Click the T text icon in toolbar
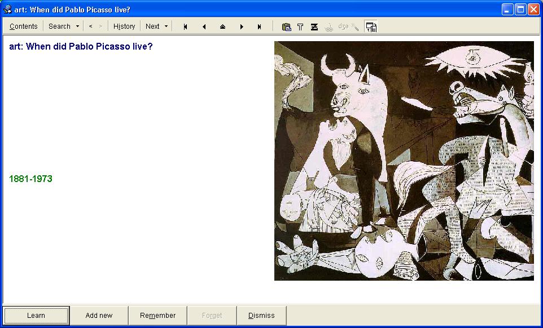Image resolution: width=543 pixels, height=328 pixels. [300, 26]
